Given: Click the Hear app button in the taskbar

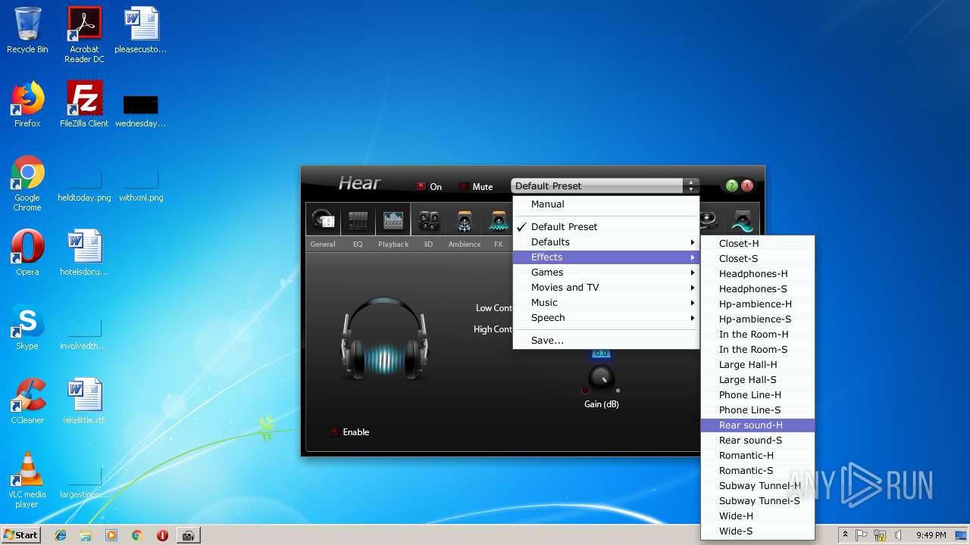Looking at the screenshot, I should pos(188,535).
